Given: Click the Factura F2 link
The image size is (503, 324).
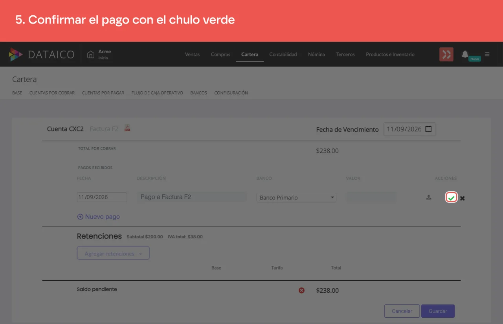Looking at the screenshot, I should 104,129.
